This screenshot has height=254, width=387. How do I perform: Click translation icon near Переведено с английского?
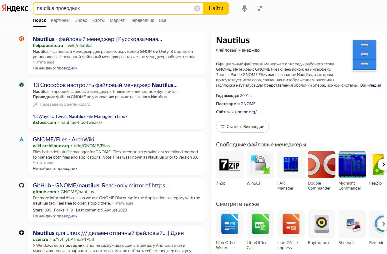35,104
